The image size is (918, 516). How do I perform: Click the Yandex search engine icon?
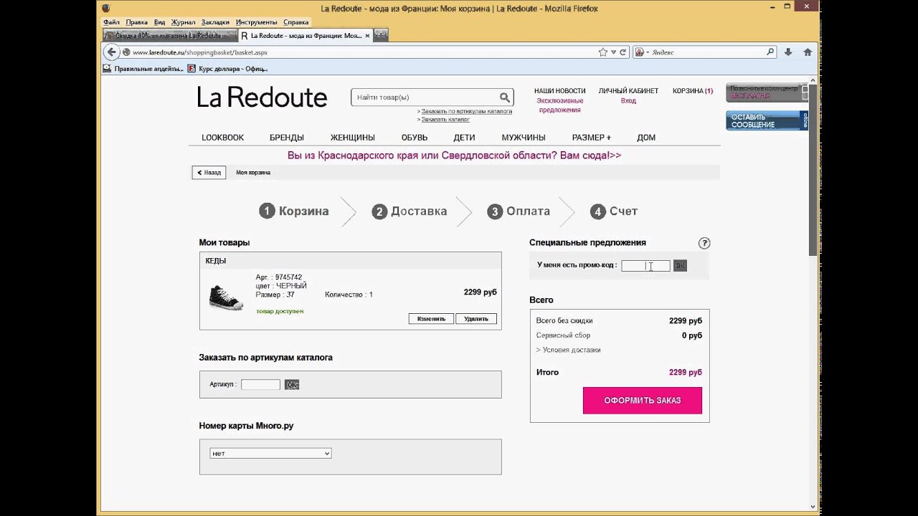pos(638,52)
